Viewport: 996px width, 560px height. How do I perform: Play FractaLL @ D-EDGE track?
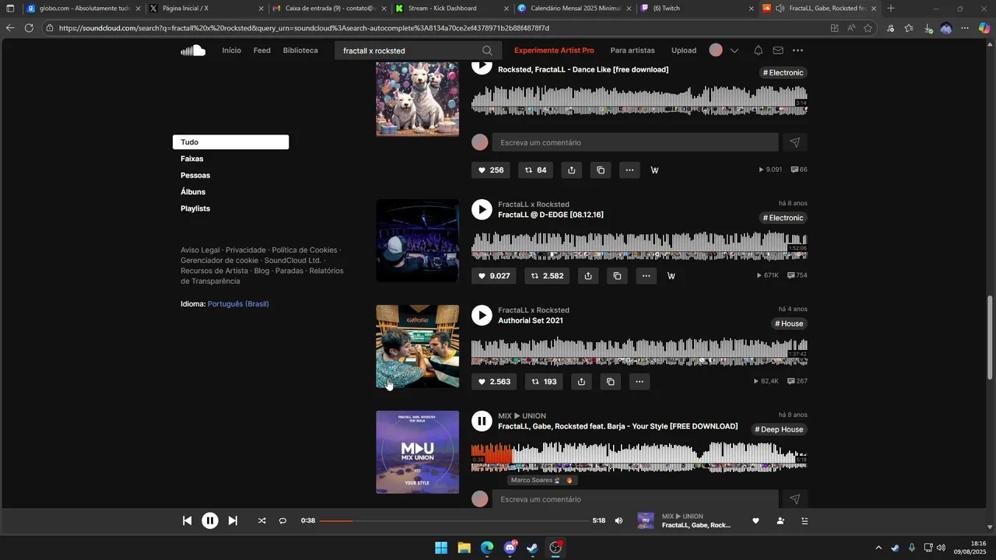coord(482,209)
